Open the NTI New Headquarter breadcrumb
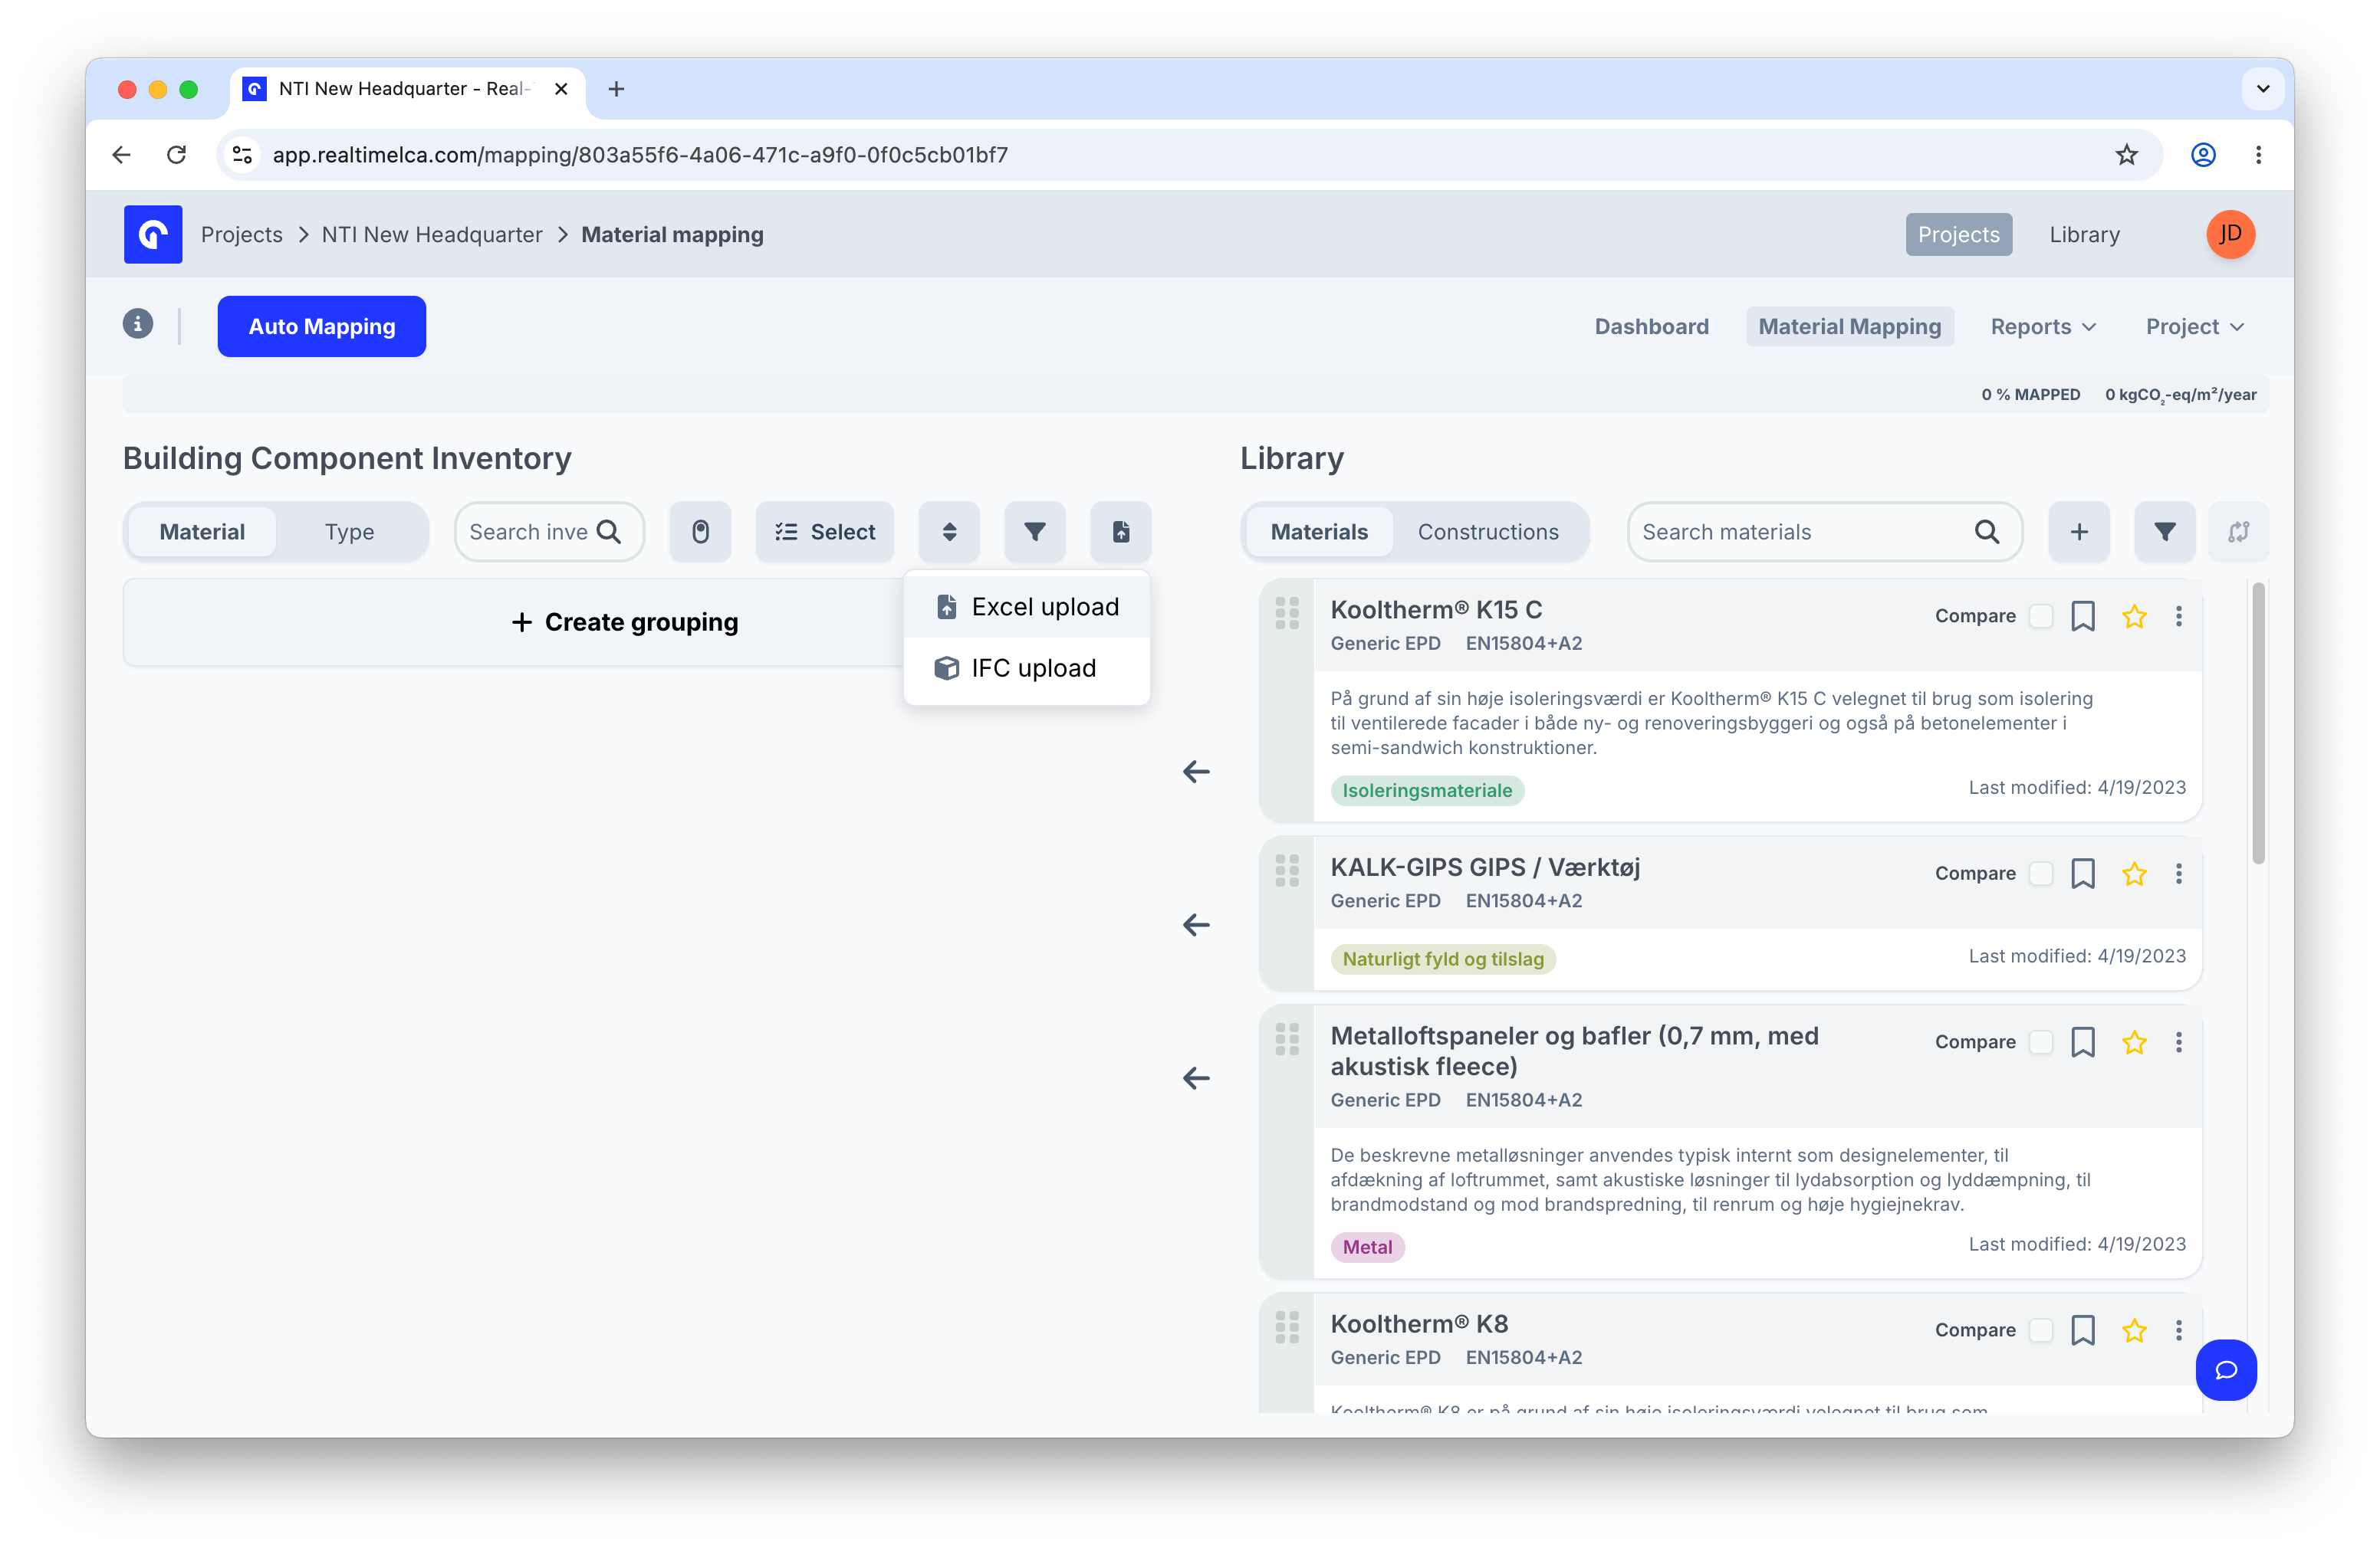The width and height of the screenshot is (2380, 1551). tap(432, 234)
